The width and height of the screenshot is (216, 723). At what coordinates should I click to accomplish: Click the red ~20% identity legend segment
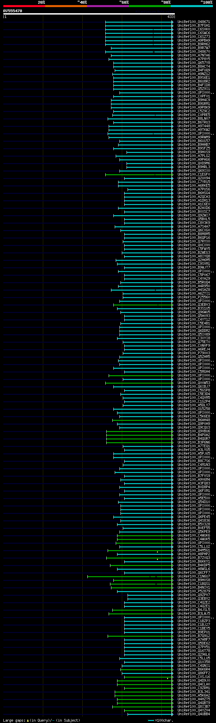pyautogui.click(x=24, y=6)
